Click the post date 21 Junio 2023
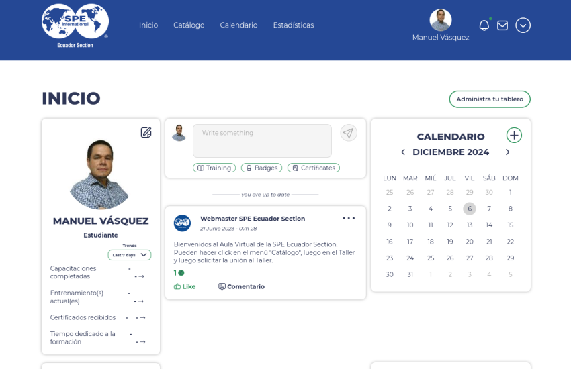The image size is (571, 369). [x=228, y=229]
